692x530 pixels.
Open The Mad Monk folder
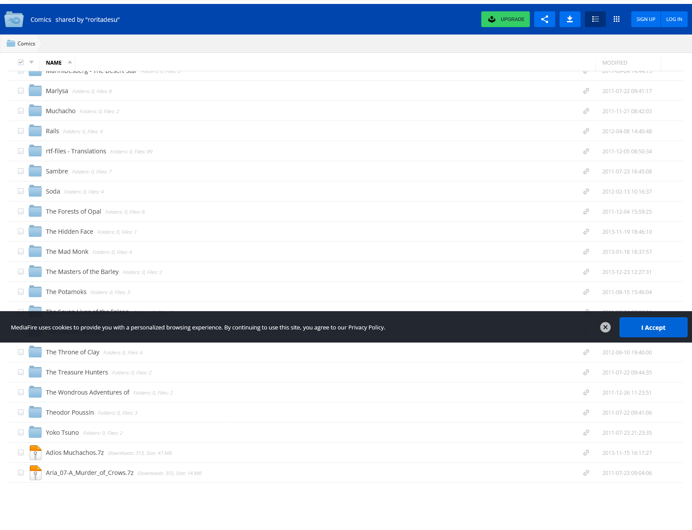click(67, 252)
